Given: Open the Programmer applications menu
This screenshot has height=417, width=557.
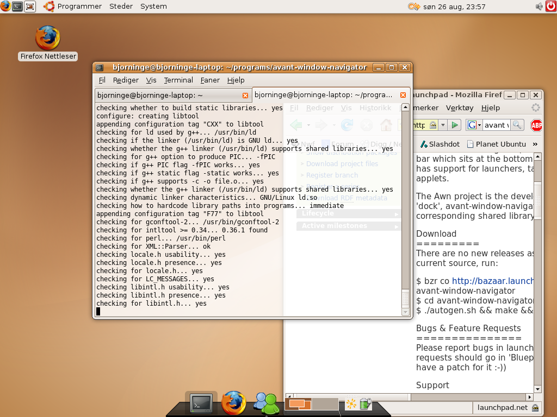Looking at the screenshot, I should coord(79,7).
